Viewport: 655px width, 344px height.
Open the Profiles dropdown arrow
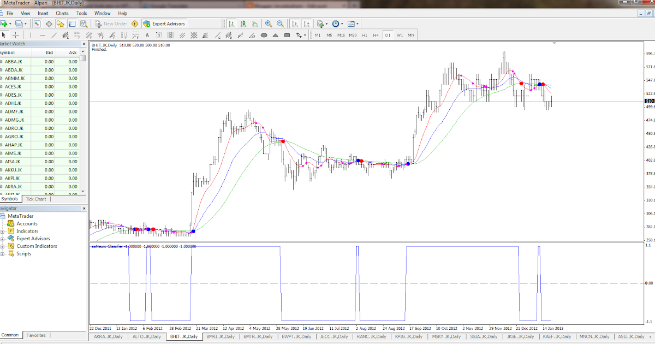[26, 24]
